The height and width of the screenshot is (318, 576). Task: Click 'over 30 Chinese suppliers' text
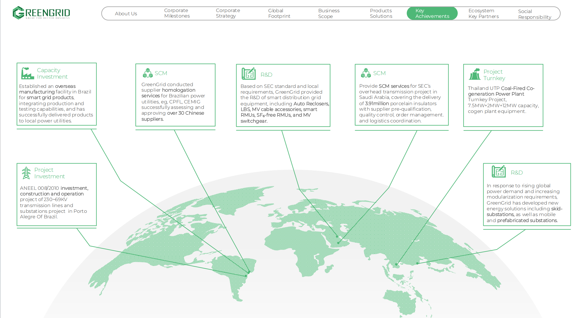pyautogui.click(x=173, y=116)
